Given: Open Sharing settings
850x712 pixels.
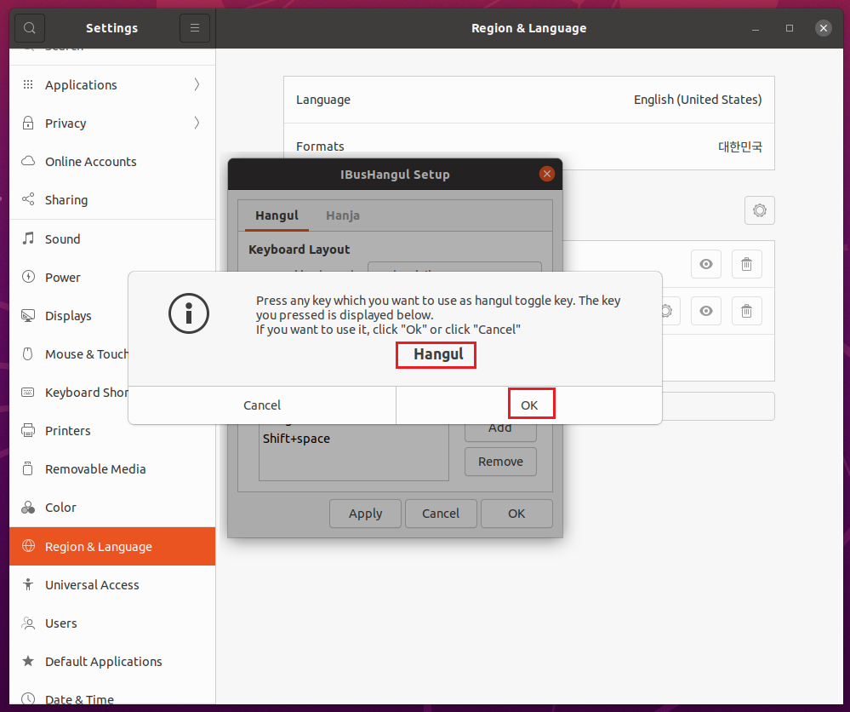Looking at the screenshot, I should click(112, 199).
